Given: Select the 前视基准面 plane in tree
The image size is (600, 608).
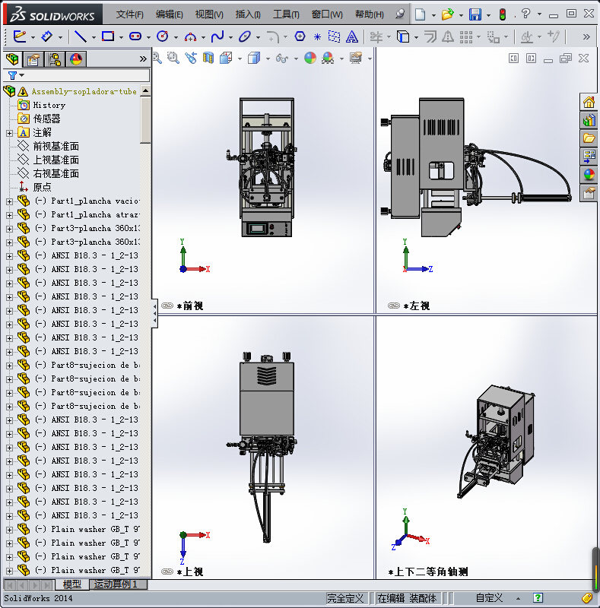Looking at the screenshot, I should 56,147.
